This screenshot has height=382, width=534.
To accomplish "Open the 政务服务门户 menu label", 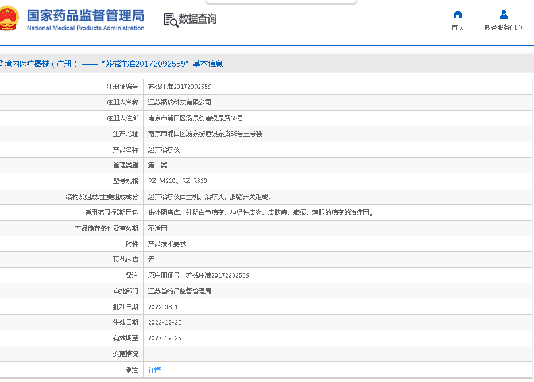I will (503, 28).
